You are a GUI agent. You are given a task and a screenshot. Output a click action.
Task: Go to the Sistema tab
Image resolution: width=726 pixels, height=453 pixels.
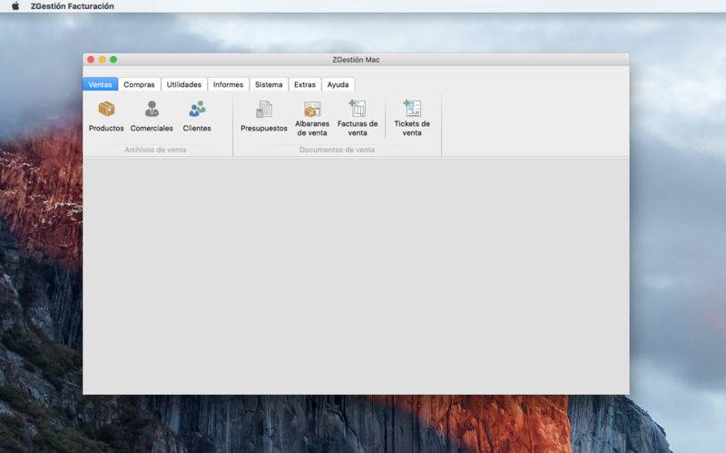pyautogui.click(x=269, y=84)
